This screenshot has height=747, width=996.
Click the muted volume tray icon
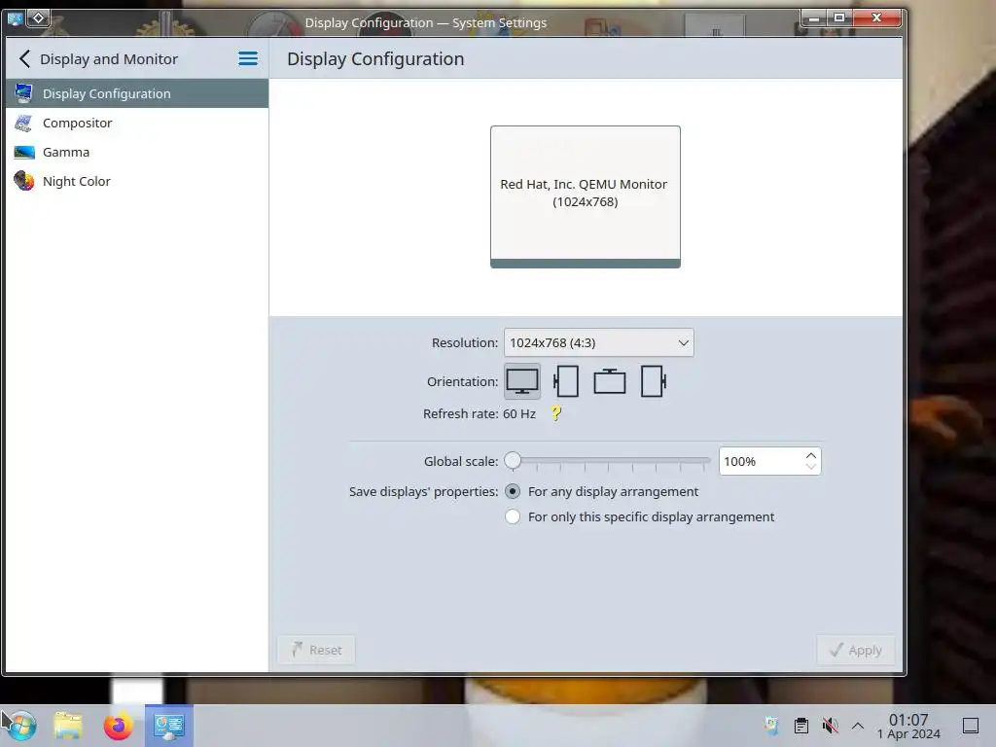click(x=830, y=726)
